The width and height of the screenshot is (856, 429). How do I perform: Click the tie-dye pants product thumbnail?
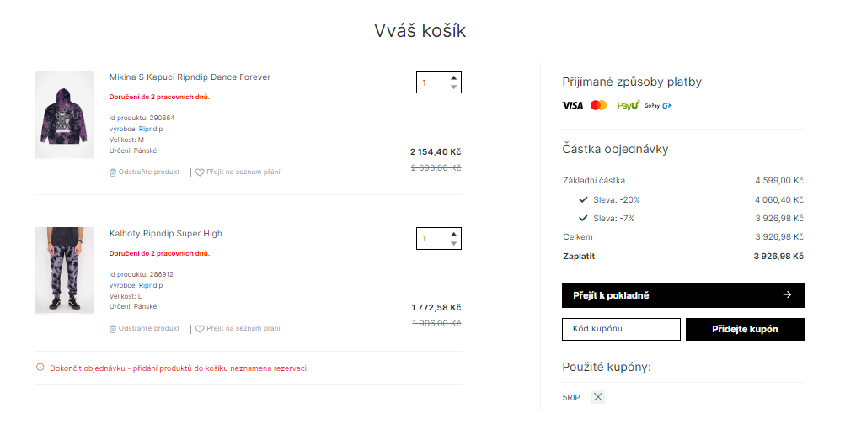click(64, 270)
